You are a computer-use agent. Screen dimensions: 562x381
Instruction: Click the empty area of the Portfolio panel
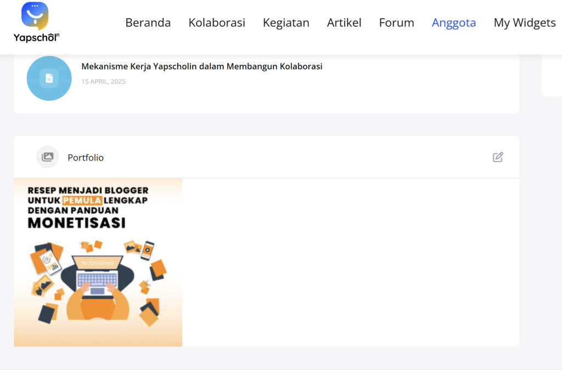[x=351, y=263]
